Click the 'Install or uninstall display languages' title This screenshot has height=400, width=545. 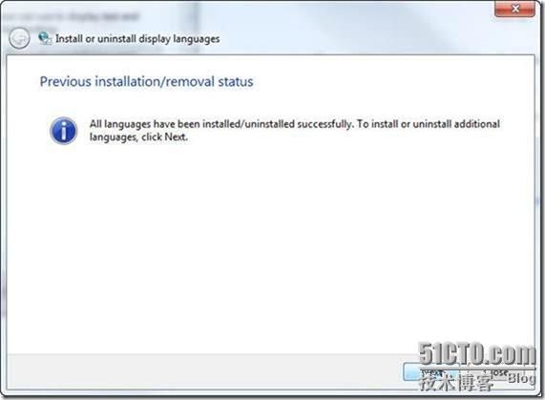click(137, 38)
